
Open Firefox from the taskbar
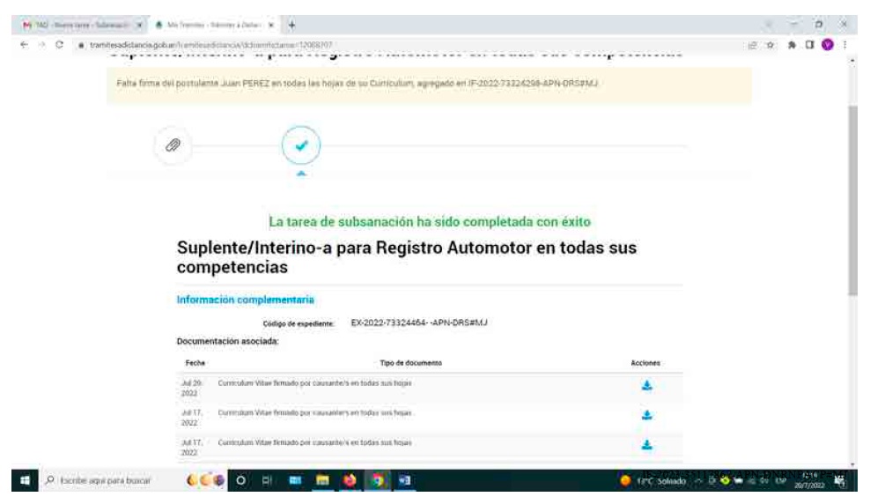point(350,480)
